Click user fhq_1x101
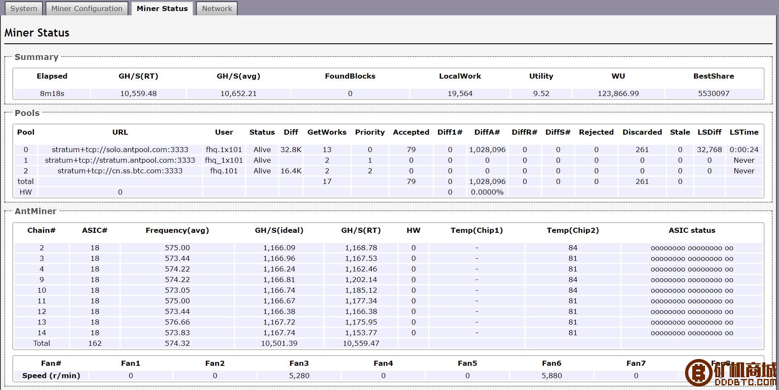This screenshot has height=390, width=779. 224,160
